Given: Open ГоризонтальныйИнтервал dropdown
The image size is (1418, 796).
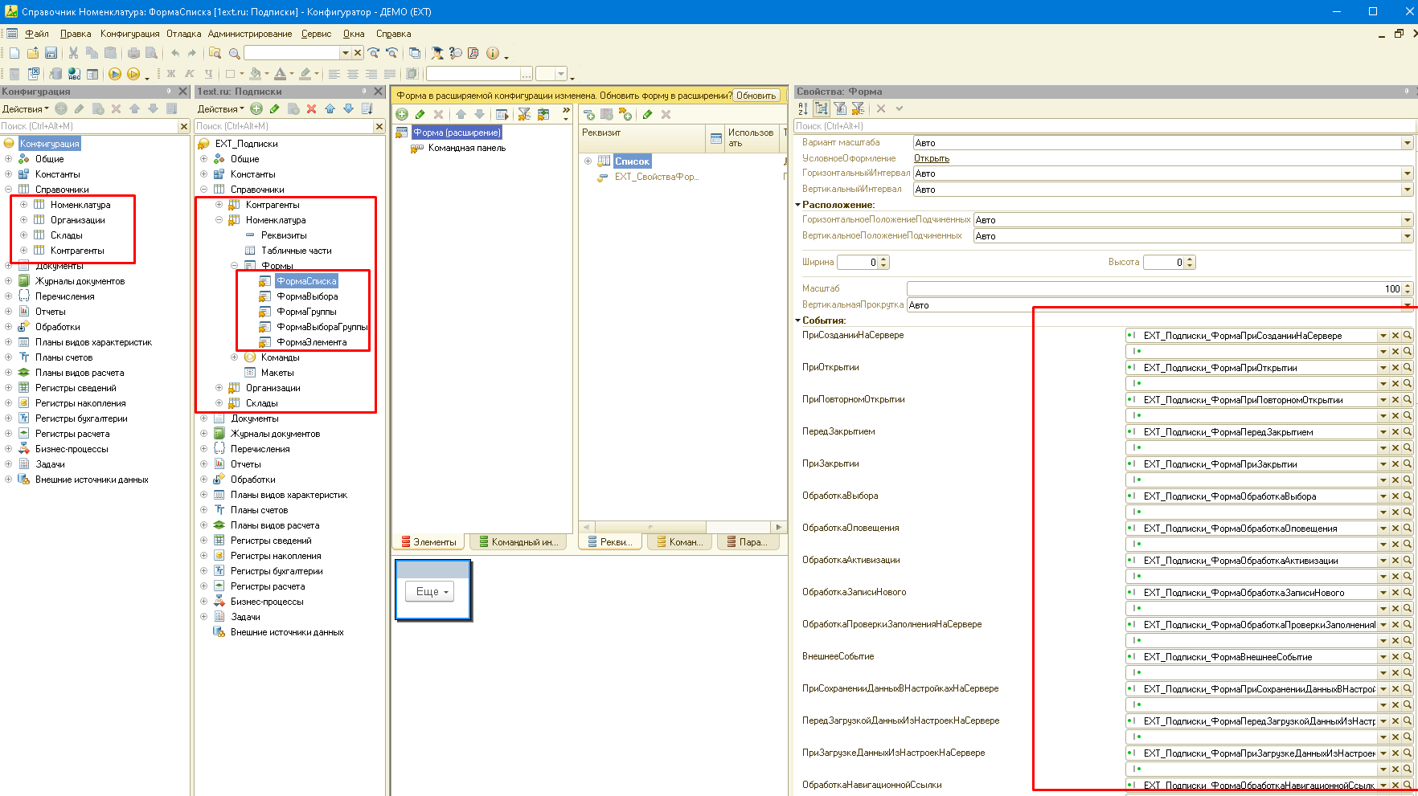Looking at the screenshot, I should [x=1407, y=173].
